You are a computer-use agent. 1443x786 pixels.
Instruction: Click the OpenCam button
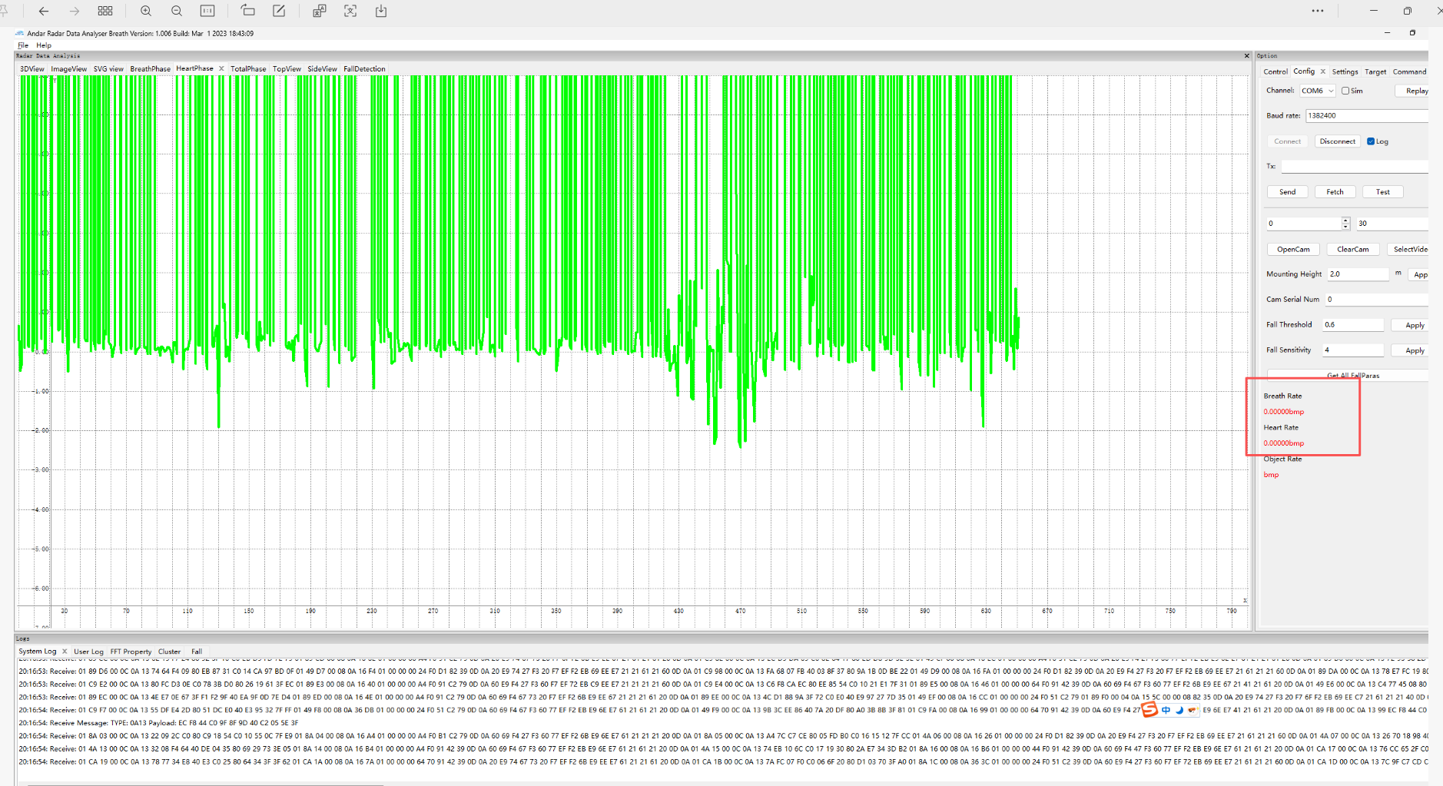click(1293, 250)
